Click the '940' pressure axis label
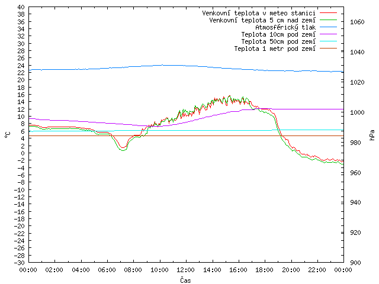The height and width of the screenshot is (284, 379). point(355,202)
